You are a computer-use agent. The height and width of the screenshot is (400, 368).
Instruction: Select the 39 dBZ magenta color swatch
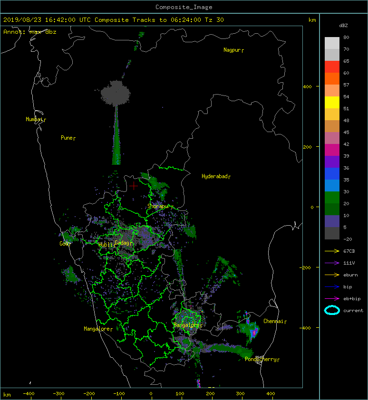(x=332, y=150)
